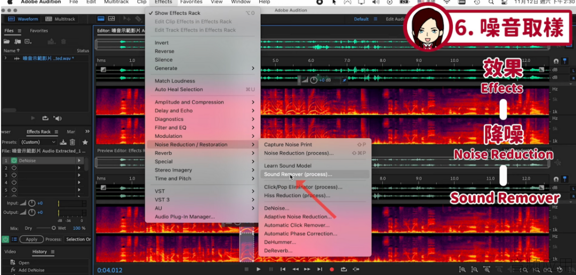Screen dimensions: 576x275
Task: Save effects rack preset icon
Action: pyautogui.click(x=63, y=142)
